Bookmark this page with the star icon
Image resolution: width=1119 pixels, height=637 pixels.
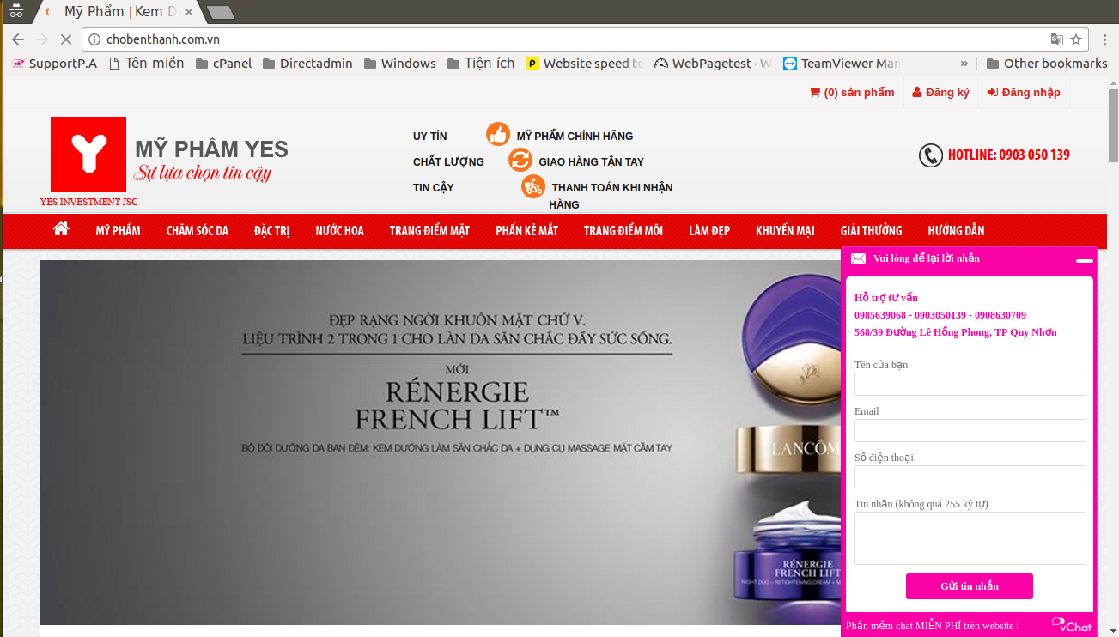click(x=1076, y=39)
